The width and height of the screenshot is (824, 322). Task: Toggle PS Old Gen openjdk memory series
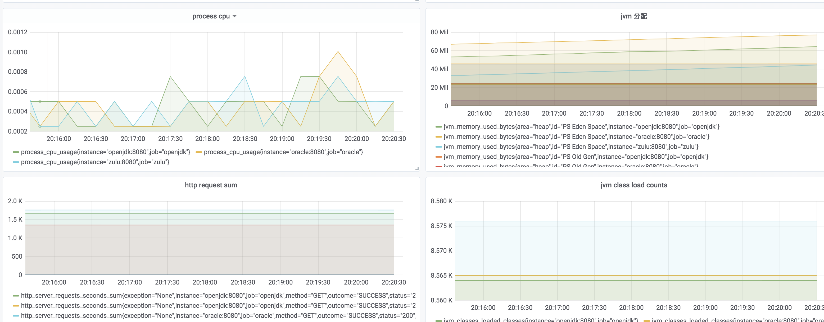tap(576, 157)
